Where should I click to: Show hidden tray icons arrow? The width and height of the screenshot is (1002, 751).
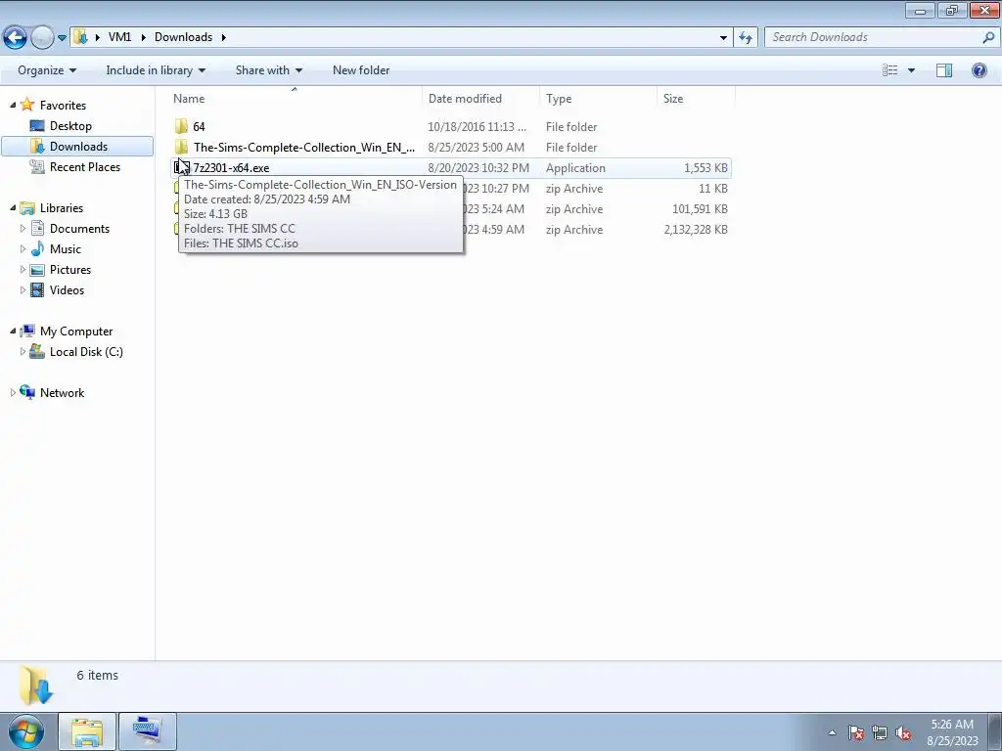832,732
